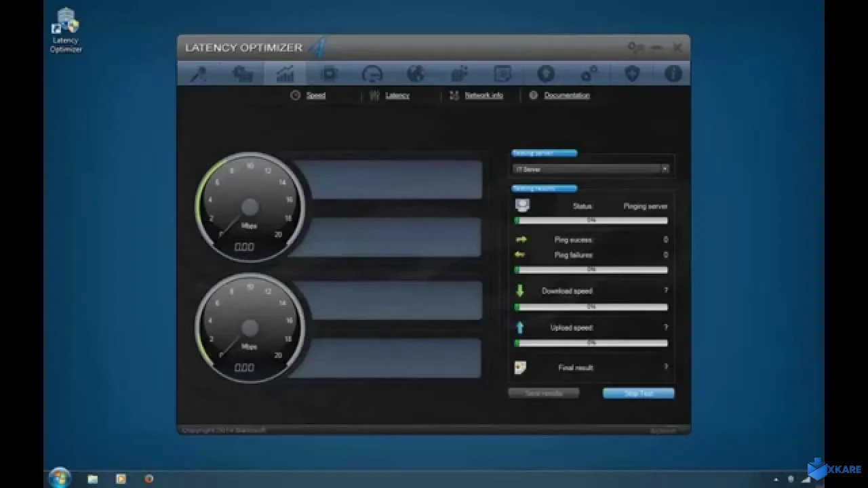Open the notes document toolbar icon
The width and height of the screenshot is (868, 488).
[502, 73]
